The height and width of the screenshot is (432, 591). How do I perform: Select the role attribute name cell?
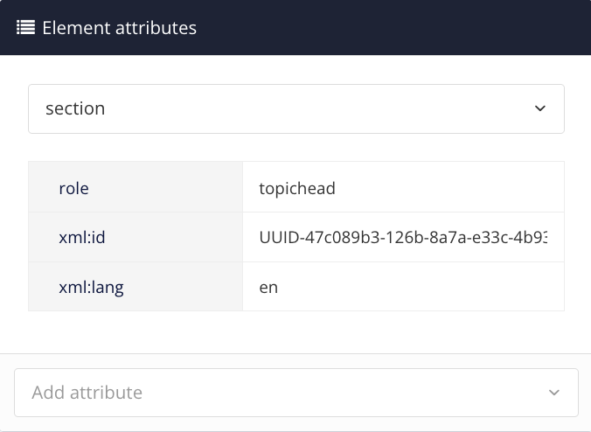136,187
